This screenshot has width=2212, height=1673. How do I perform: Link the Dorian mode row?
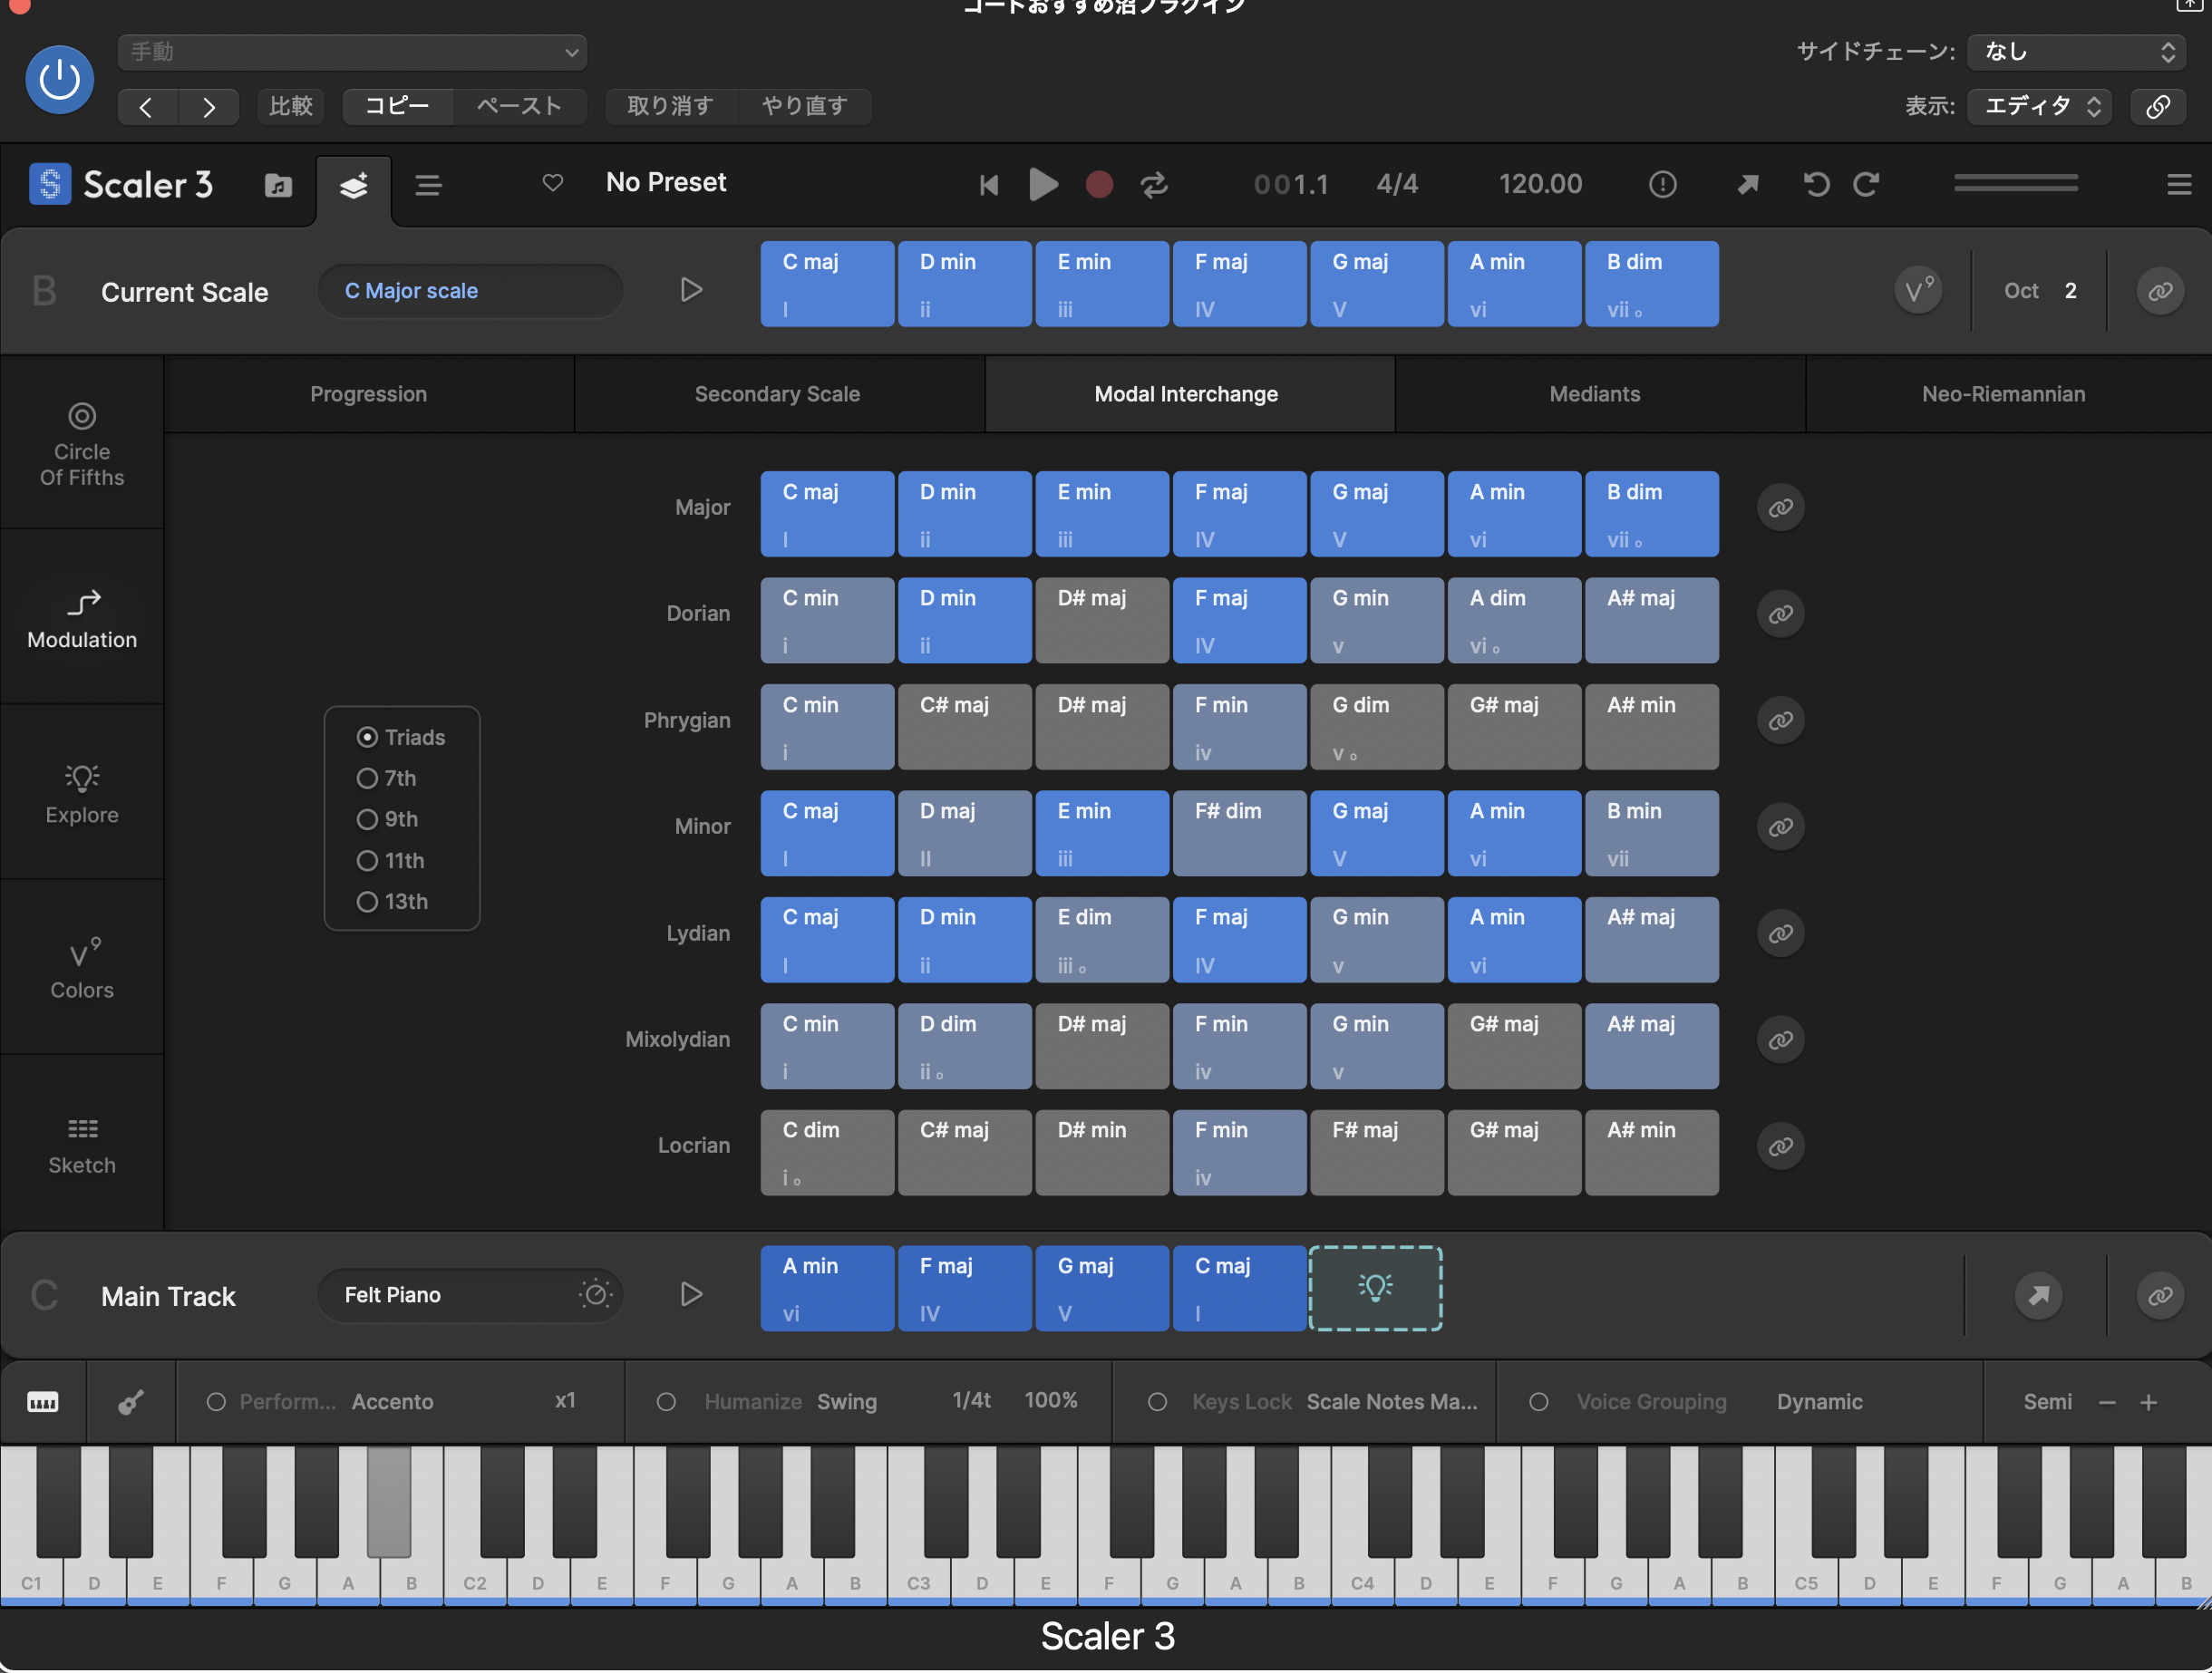[x=1780, y=614]
